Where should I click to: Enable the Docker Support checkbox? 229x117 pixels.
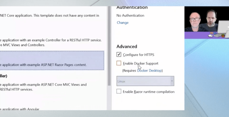(x=119, y=63)
